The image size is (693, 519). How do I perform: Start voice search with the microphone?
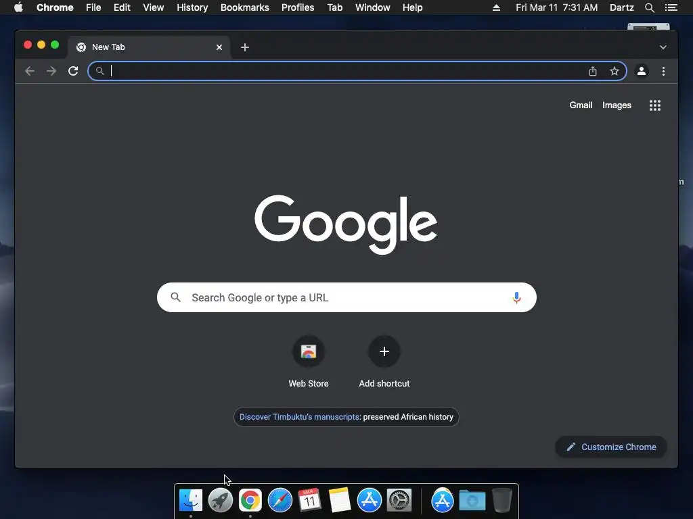tap(516, 298)
